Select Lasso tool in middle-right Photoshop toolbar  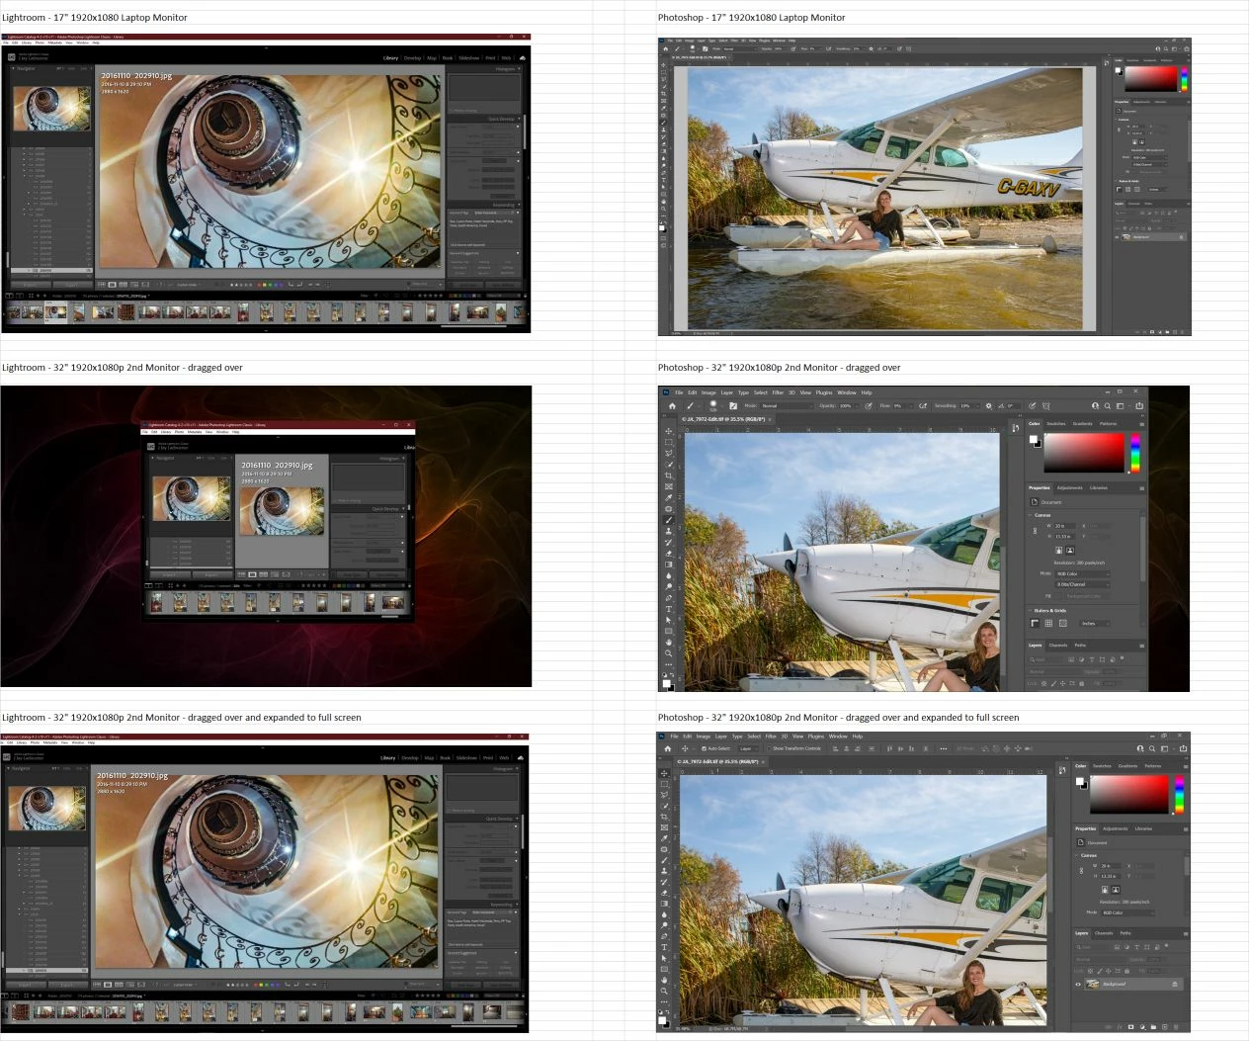point(669,453)
